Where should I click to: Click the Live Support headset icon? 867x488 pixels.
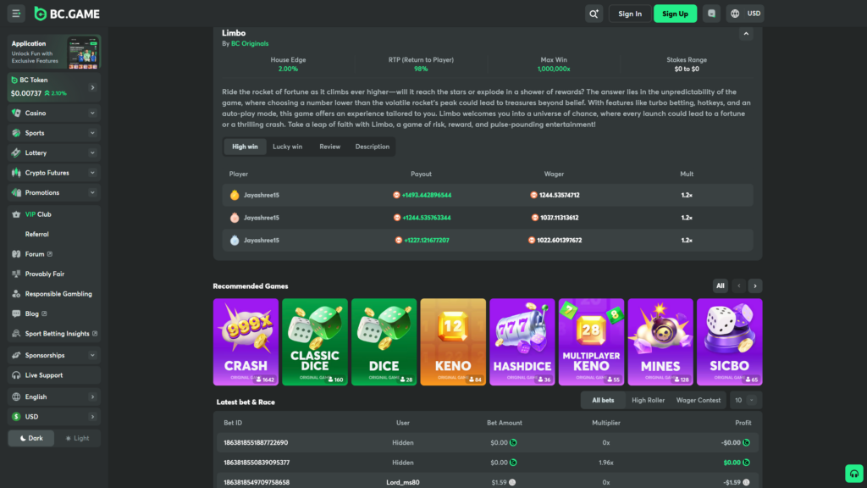point(16,375)
